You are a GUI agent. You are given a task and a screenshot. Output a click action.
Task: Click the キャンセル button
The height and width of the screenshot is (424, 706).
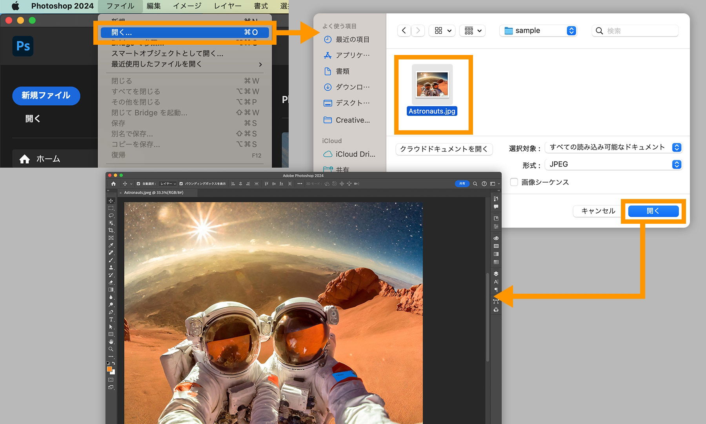(x=598, y=211)
